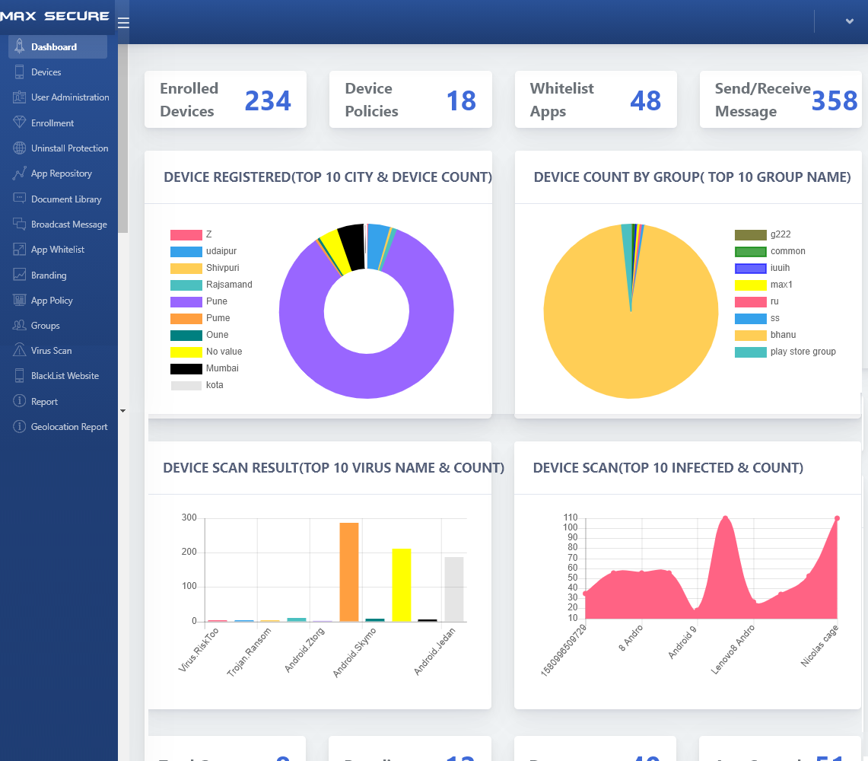
Task: Open the Whitelist Apps summary card
Action: (x=596, y=99)
